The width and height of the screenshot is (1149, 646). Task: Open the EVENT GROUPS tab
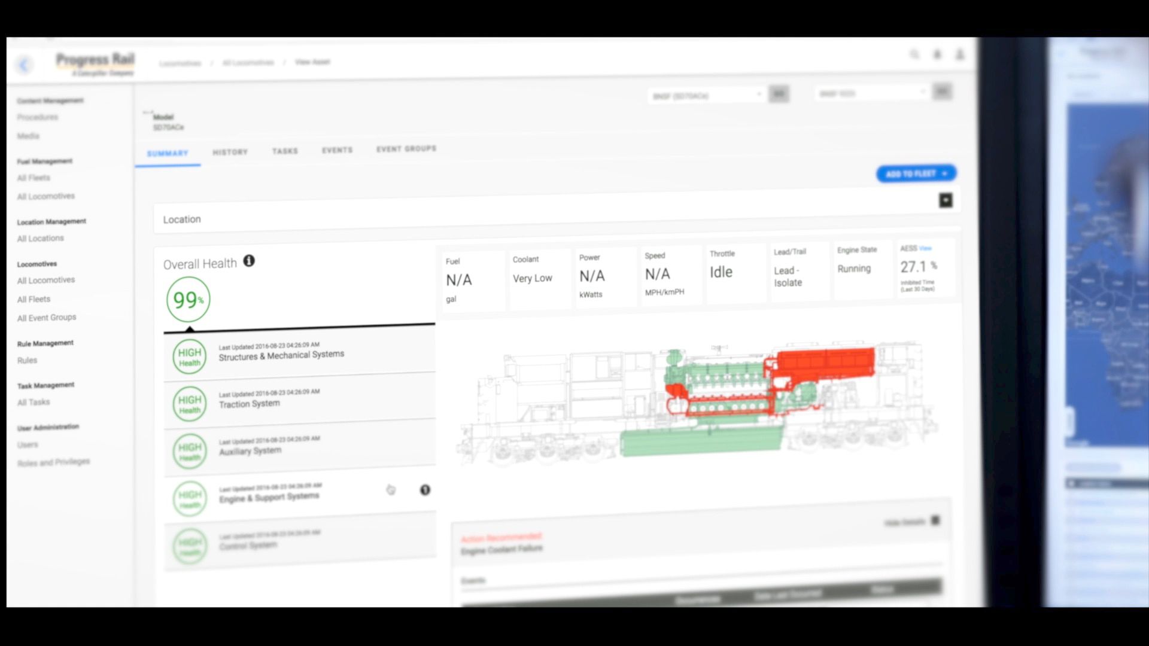coord(406,149)
